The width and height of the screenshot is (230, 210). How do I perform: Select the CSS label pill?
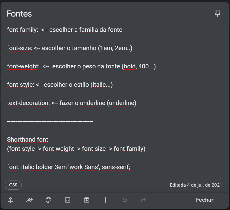click(13, 185)
